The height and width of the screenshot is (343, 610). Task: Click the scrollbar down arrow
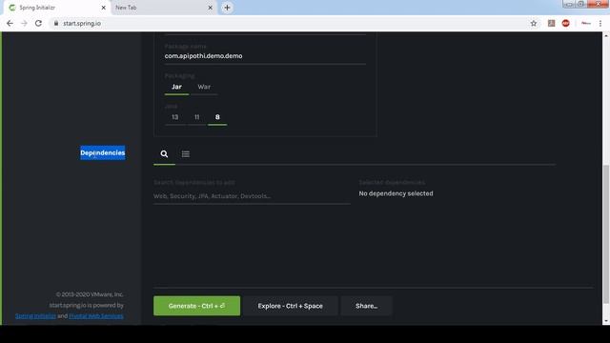[606, 321]
